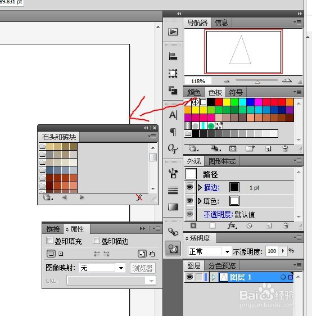Add new stroke in Appearance panel
312x316 pixels.
(x=193, y=225)
